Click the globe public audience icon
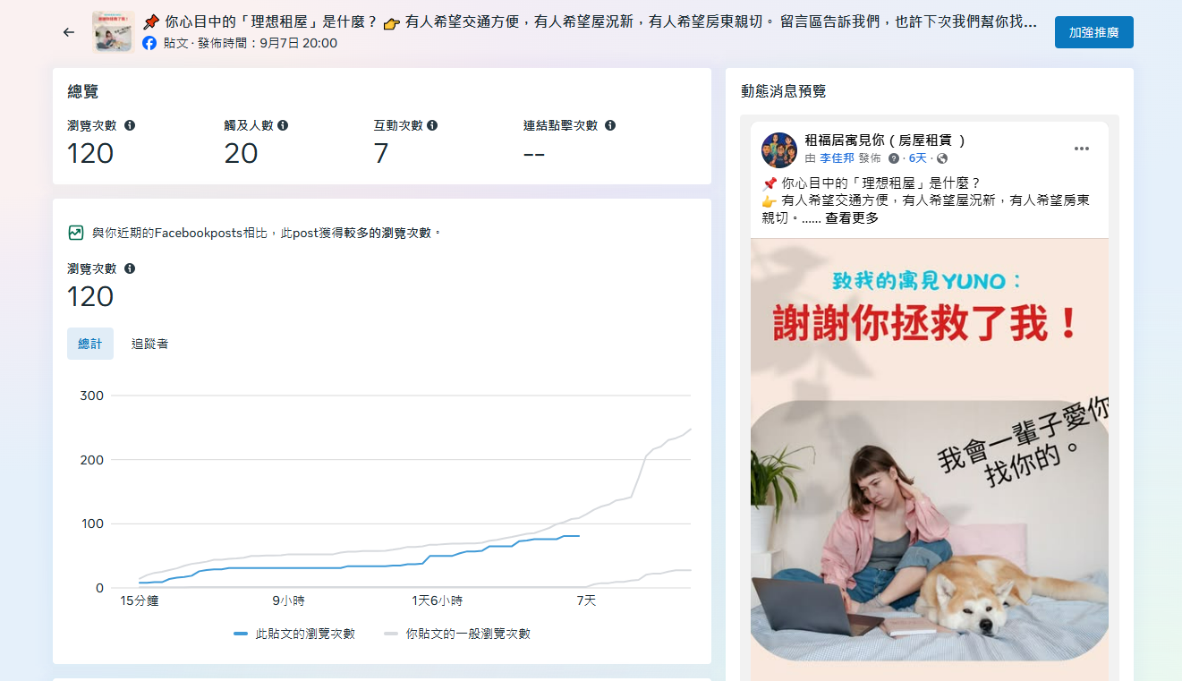The image size is (1182, 681). tap(942, 158)
